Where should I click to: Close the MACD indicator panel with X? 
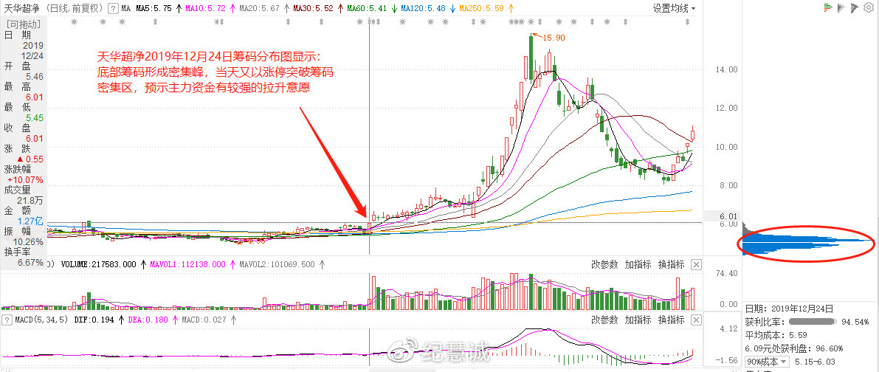pos(696,320)
